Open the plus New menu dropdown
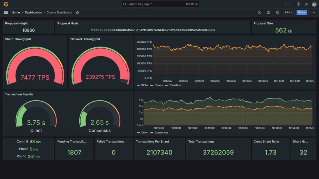 (287, 4)
